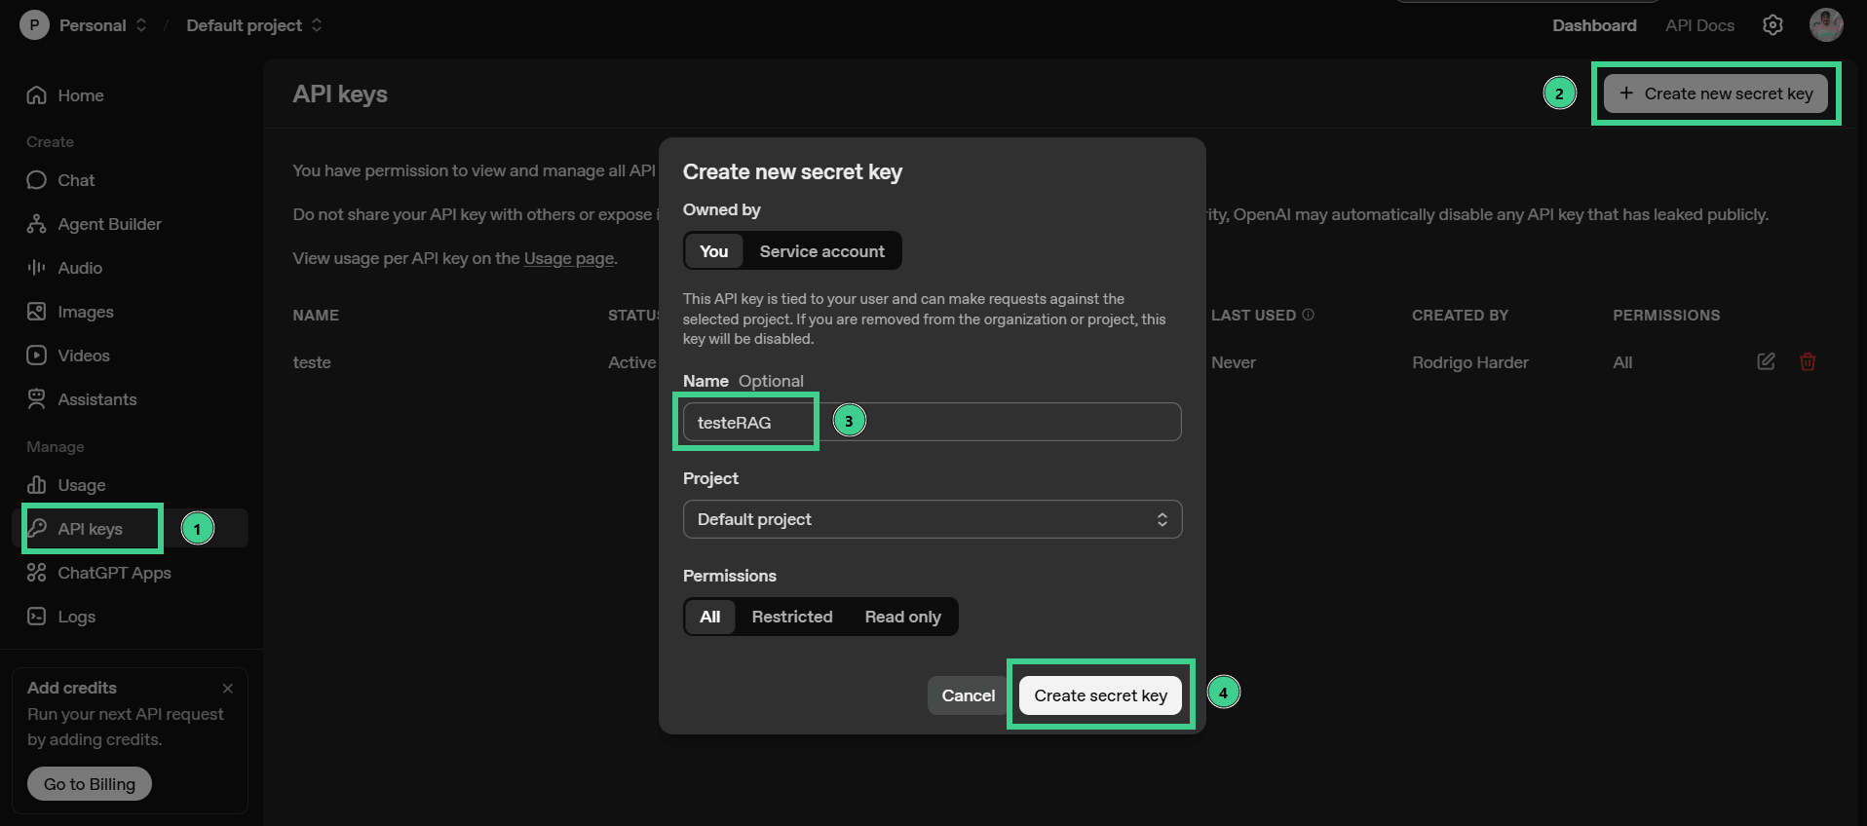Go to Home in sidebar
Screen dimensions: 1867x826
pos(66,95)
